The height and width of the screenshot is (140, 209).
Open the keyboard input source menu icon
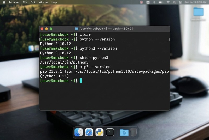coord(148,2)
